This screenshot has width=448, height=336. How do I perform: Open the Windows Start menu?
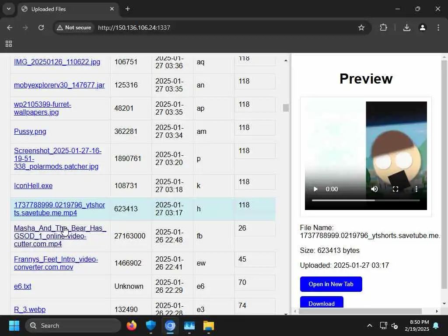[14, 325]
